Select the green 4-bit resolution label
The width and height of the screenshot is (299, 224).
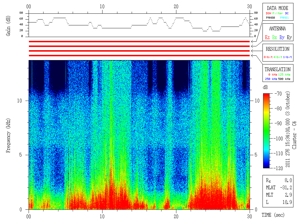pyautogui.click(x=278, y=57)
